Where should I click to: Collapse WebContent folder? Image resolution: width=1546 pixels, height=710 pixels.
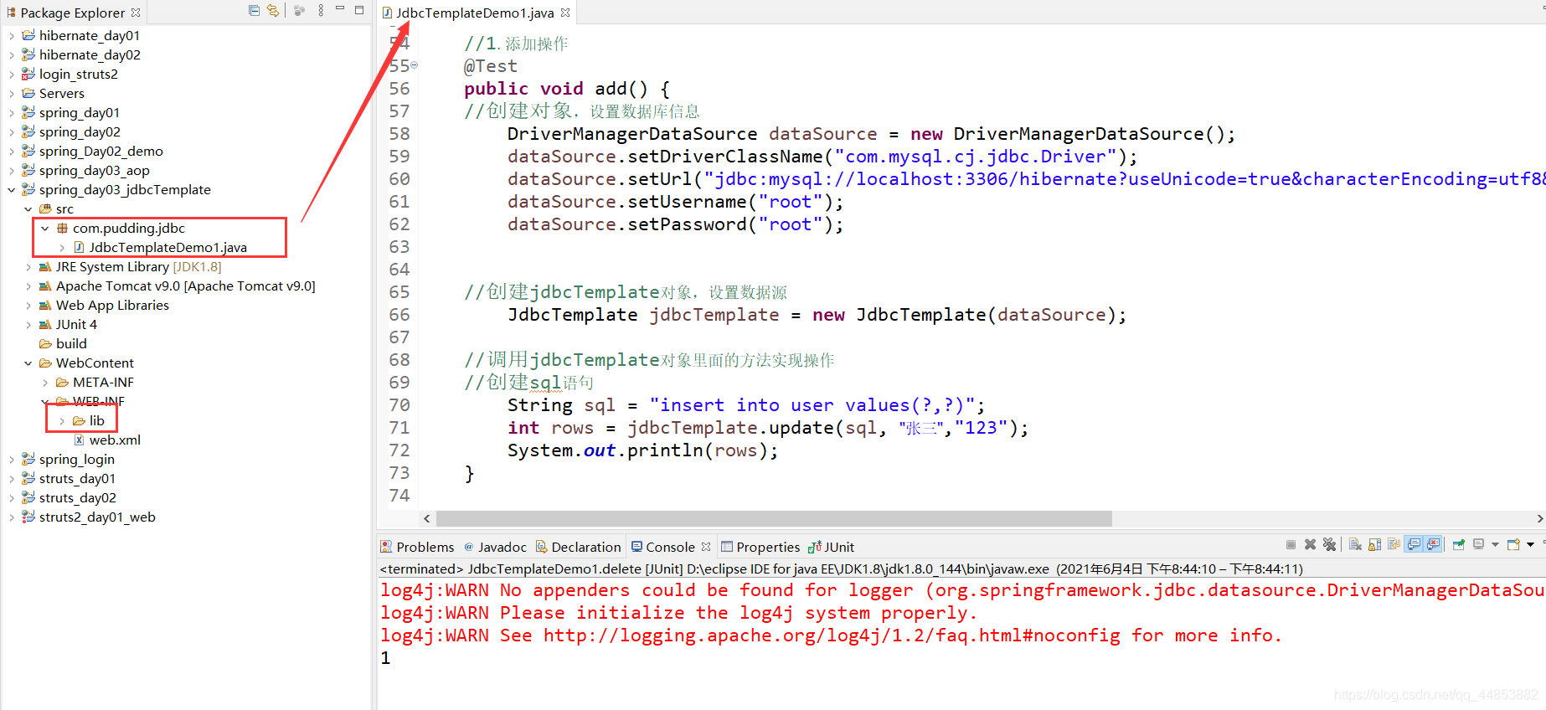point(28,363)
